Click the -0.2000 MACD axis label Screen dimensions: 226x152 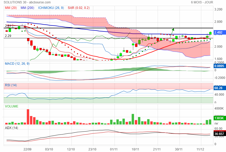220,78
